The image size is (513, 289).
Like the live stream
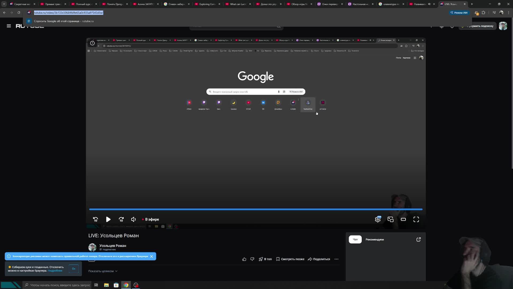click(x=244, y=259)
